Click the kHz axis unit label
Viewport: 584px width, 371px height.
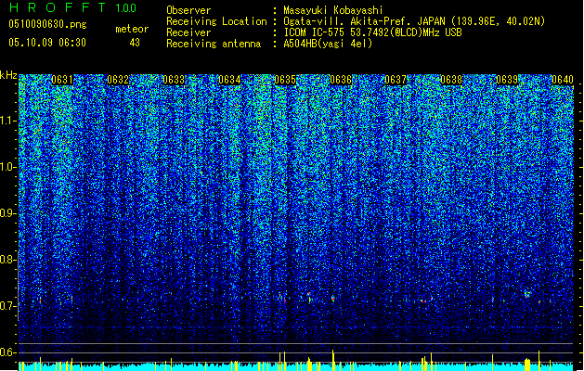click(8, 75)
